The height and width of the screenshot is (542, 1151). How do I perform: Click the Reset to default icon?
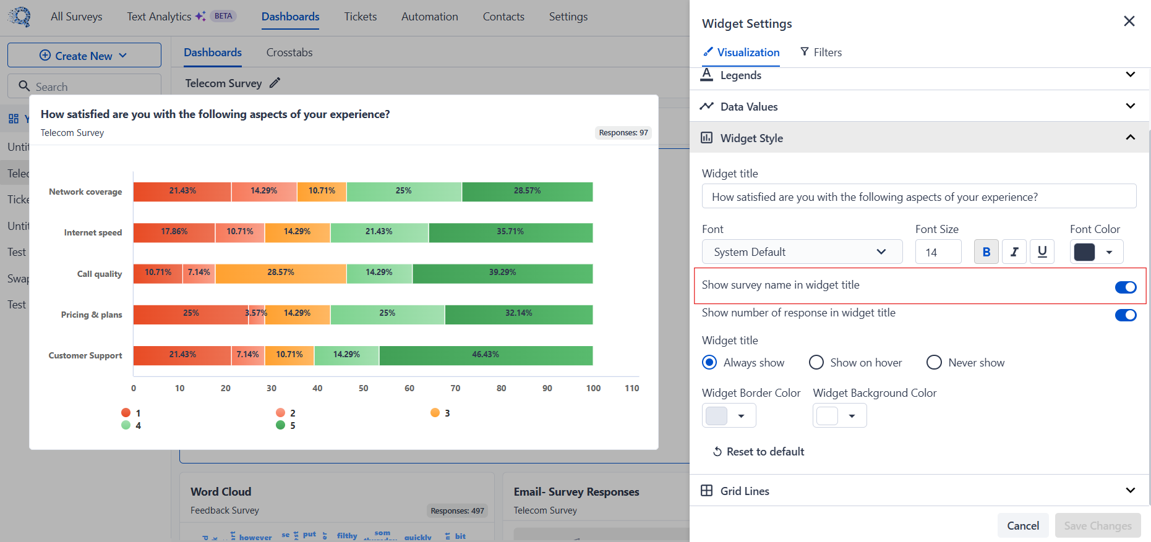pyautogui.click(x=717, y=452)
